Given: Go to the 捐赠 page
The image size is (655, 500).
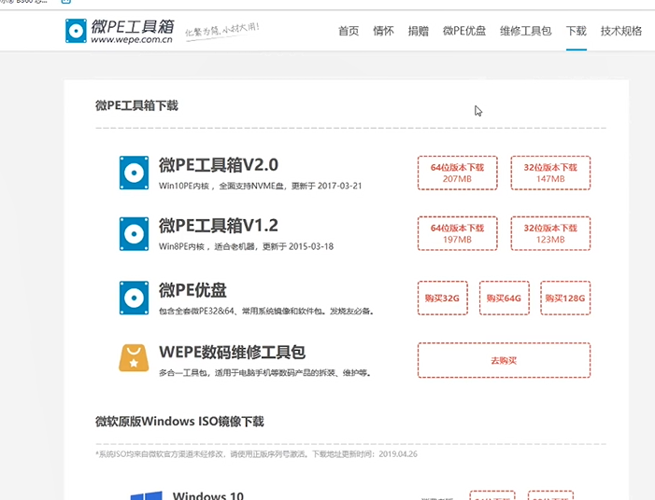Looking at the screenshot, I should 419,31.
